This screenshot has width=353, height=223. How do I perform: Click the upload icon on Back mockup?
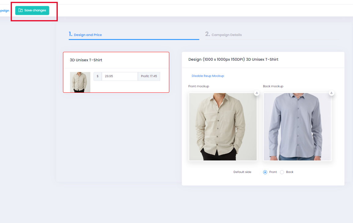tap(331, 93)
